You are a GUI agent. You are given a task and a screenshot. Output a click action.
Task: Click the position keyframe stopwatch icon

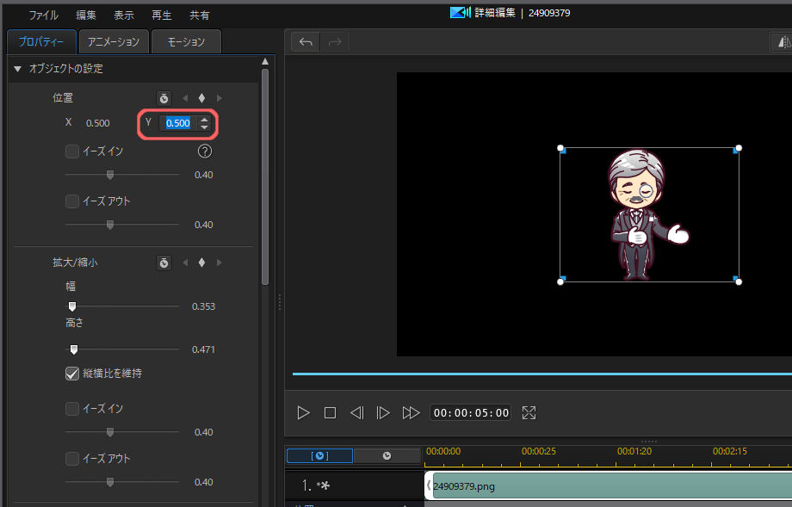164,98
